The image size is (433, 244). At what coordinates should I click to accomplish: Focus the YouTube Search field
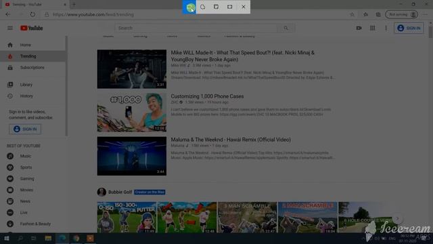click(197, 28)
